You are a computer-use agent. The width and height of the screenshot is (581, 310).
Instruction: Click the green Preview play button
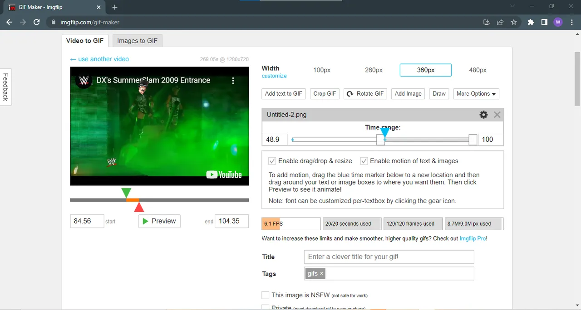pyautogui.click(x=159, y=221)
